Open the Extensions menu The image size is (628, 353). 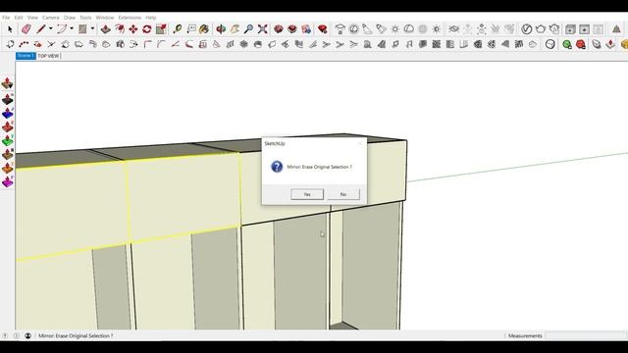tap(130, 18)
